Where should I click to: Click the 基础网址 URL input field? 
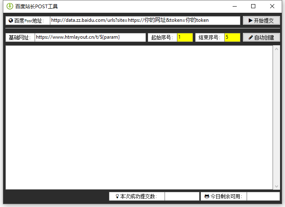[90, 37]
